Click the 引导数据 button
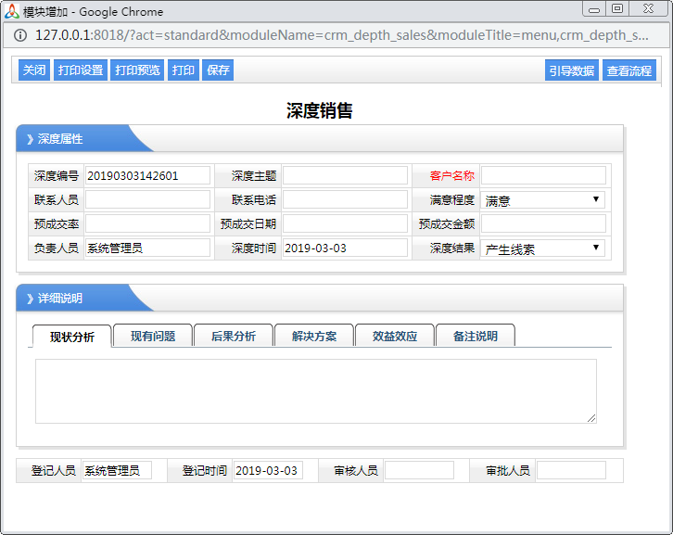This screenshot has height=535, width=673. 571,70
